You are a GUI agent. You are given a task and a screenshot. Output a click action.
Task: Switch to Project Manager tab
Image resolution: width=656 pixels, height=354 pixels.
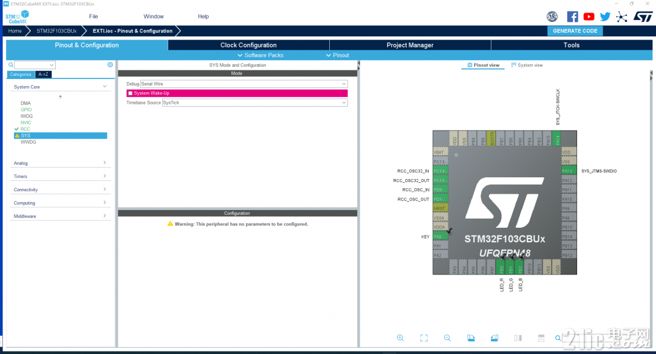click(x=410, y=45)
